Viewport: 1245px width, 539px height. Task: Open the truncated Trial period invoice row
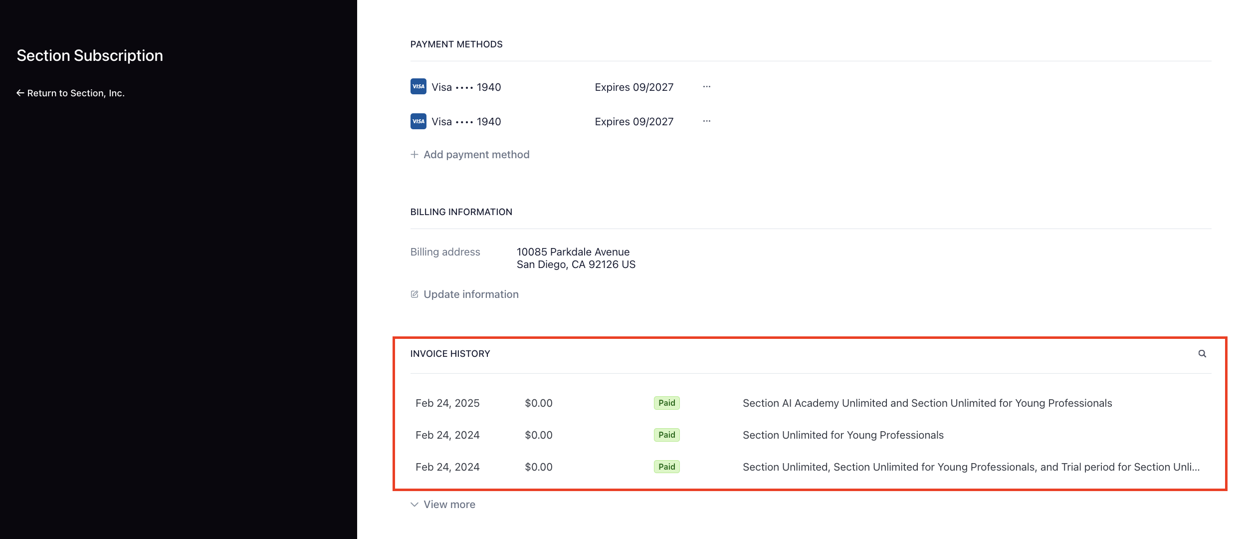tap(971, 467)
